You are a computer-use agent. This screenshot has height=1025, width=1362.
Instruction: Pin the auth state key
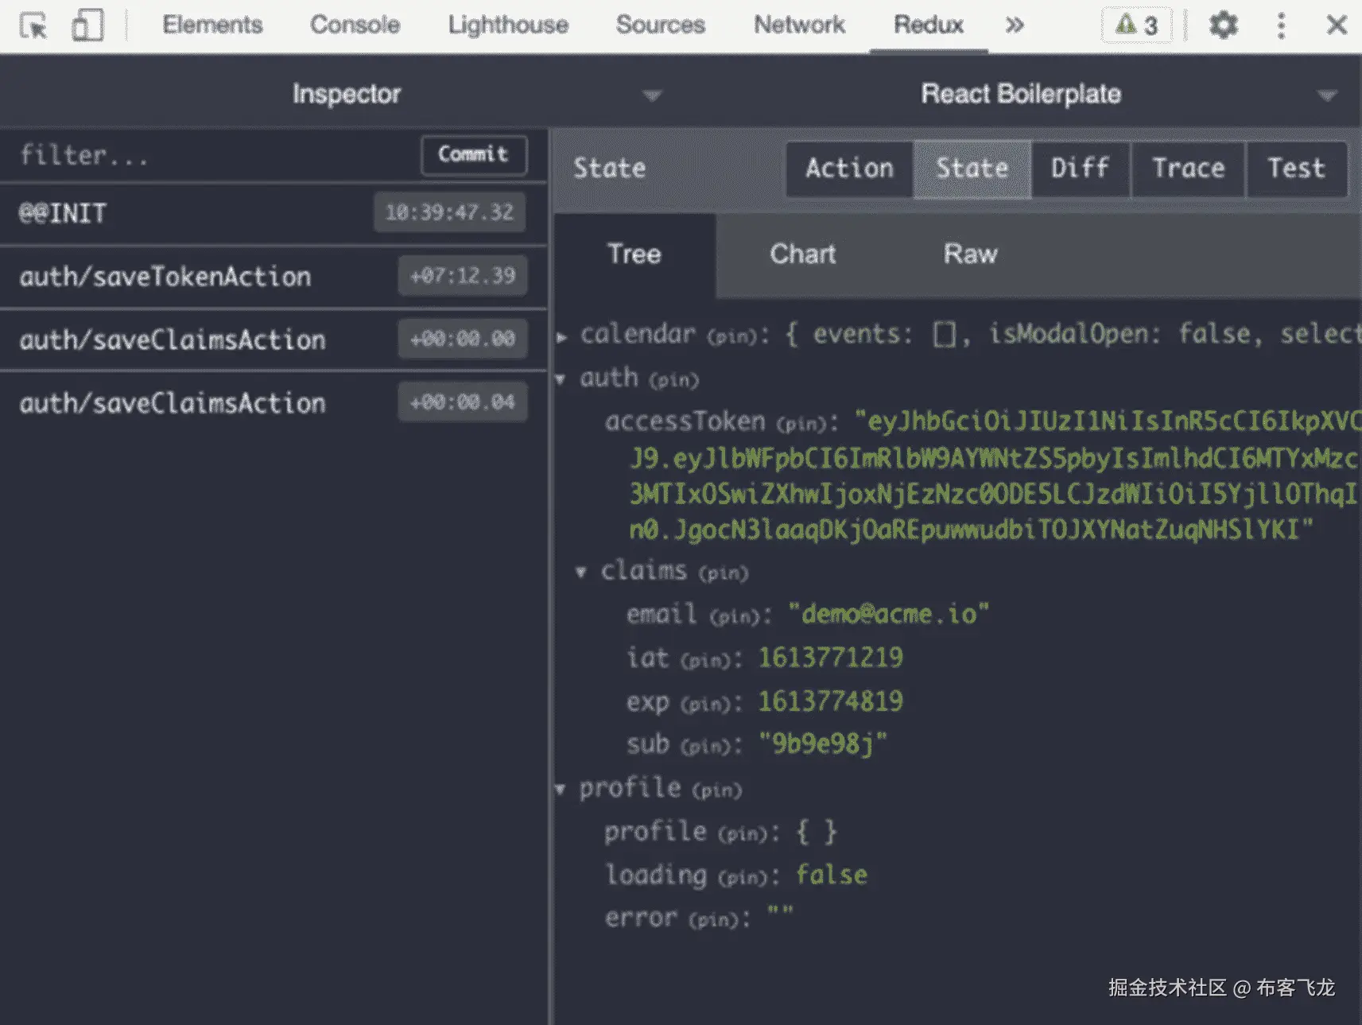tap(674, 380)
